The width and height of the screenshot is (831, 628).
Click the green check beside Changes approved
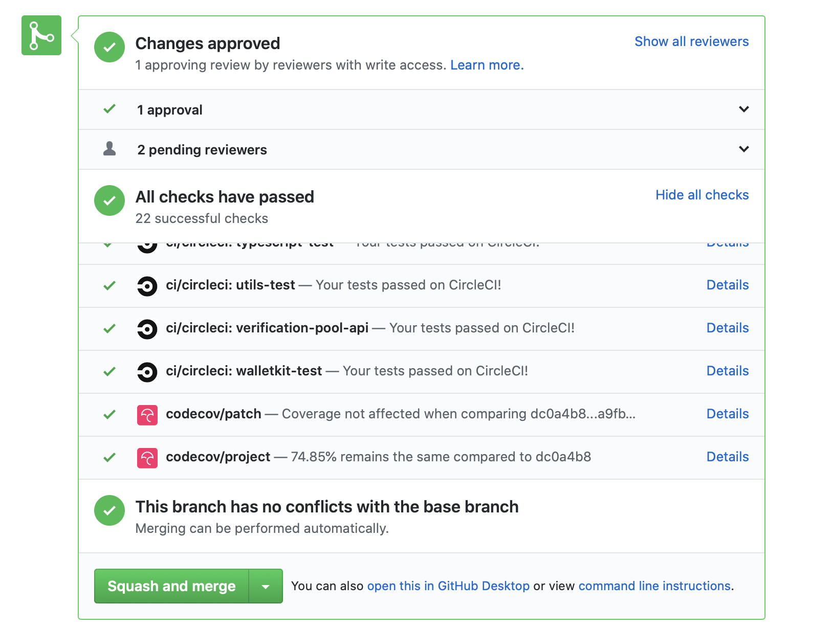(110, 47)
